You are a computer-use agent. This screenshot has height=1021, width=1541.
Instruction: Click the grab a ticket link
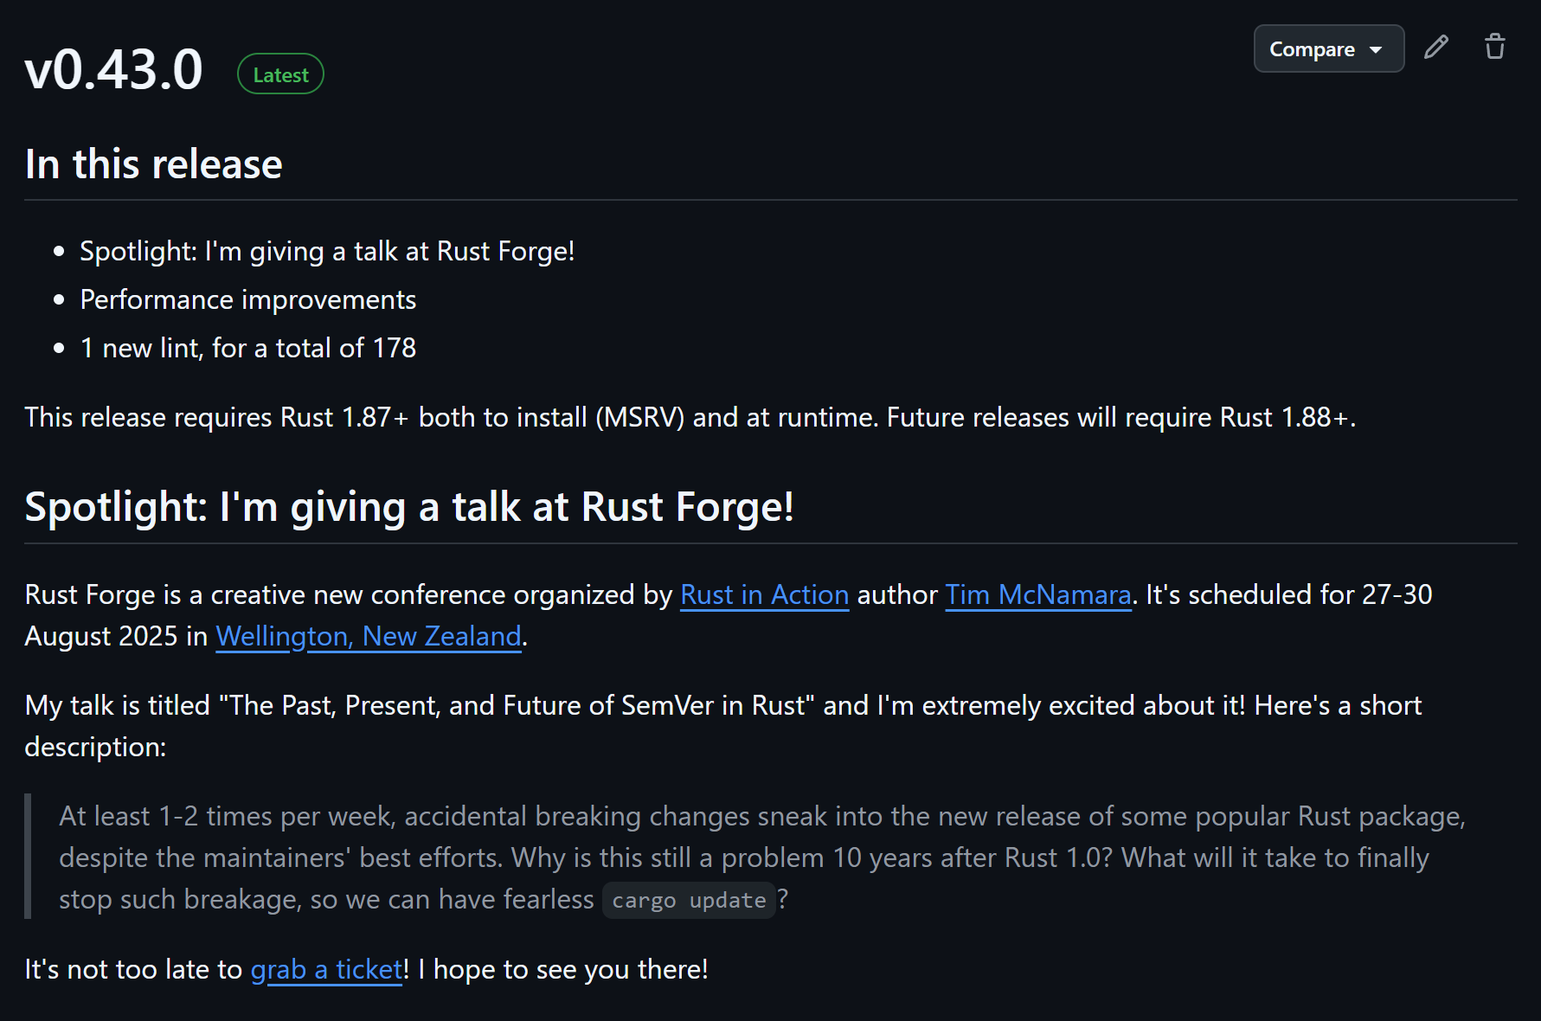point(326,969)
